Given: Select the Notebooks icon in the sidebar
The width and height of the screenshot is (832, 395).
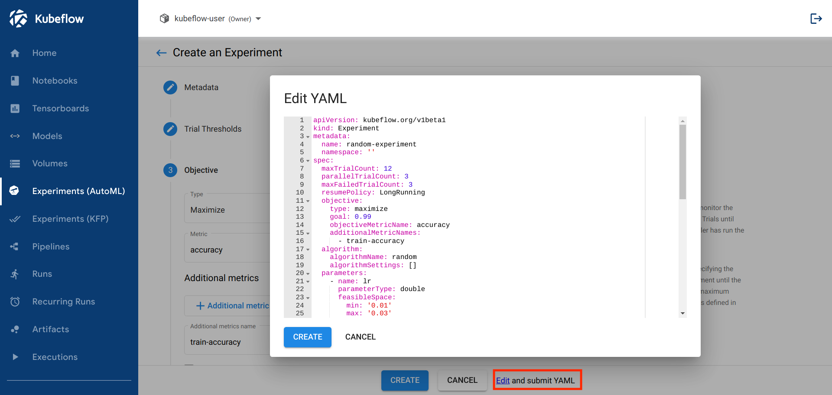Looking at the screenshot, I should pos(15,81).
